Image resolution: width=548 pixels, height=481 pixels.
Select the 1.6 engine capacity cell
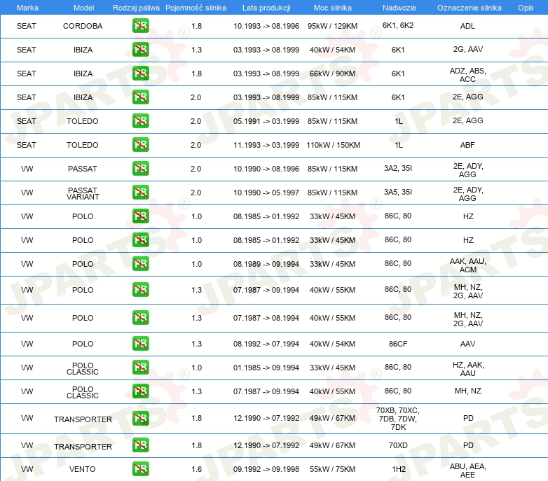[196, 469]
